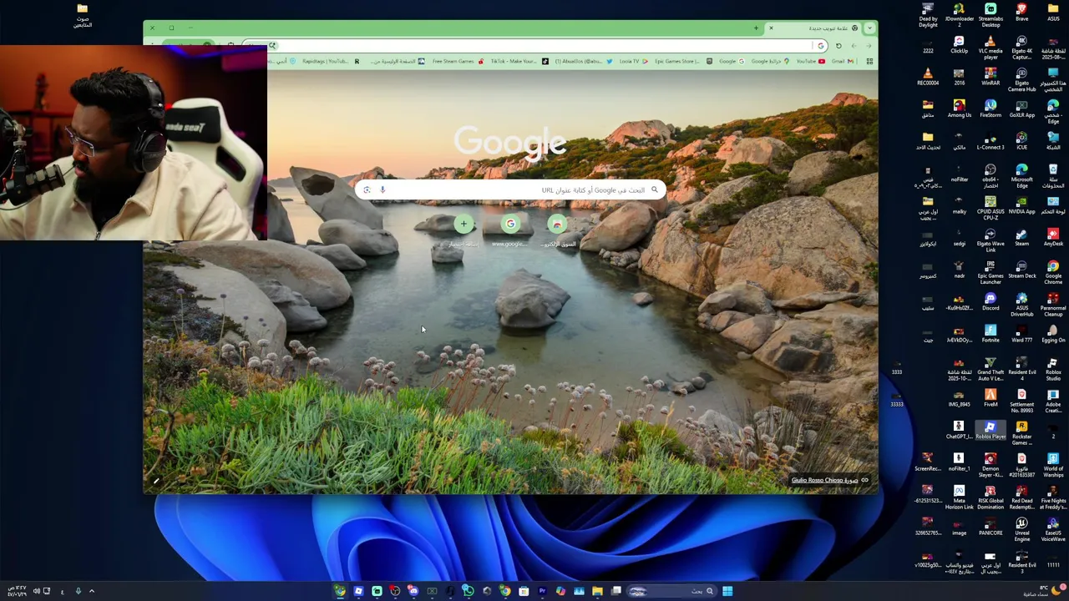This screenshot has height=601, width=1069.
Task: Open the www.google.com shortcut tile
Action: click(x=510, y=230)
